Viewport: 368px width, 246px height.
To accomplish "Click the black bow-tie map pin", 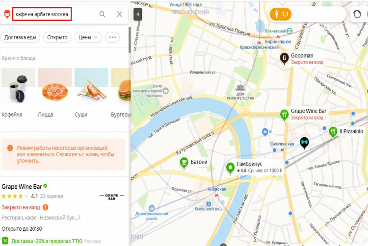I will click(x=304, y=143).
